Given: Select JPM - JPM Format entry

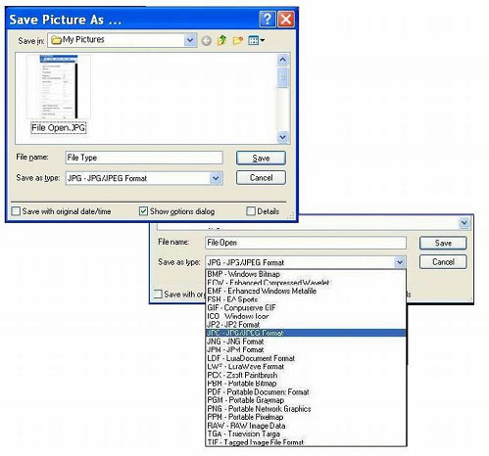Looking at the screenshot, I should coord(306,349).
